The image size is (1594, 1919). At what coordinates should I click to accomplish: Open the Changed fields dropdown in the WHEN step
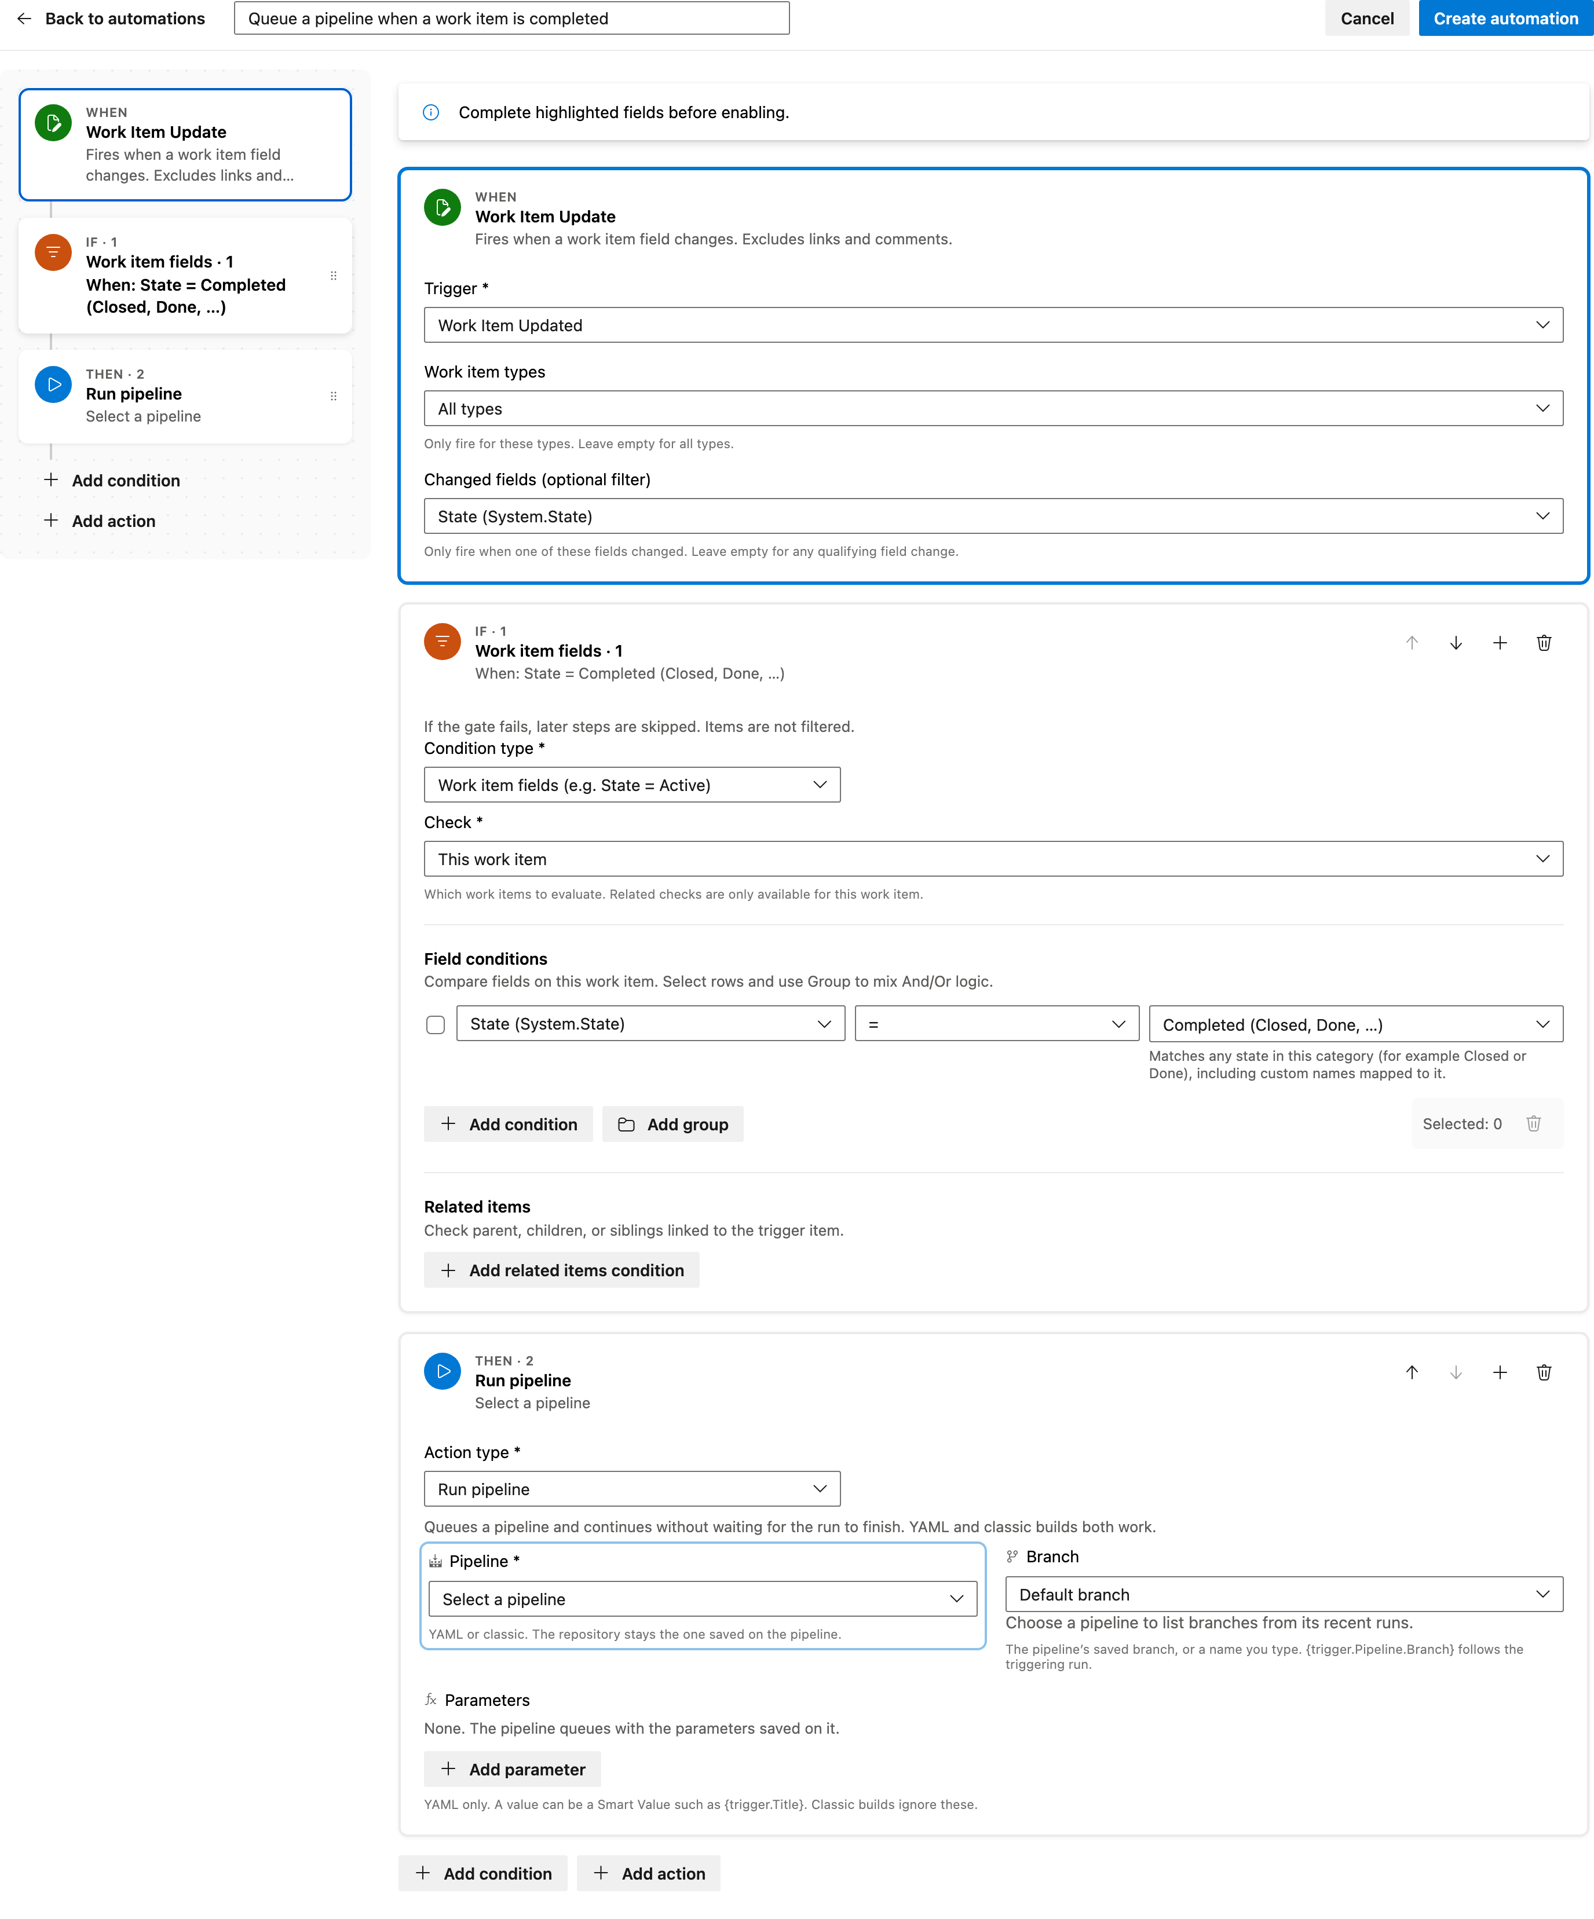click(993, 517)
